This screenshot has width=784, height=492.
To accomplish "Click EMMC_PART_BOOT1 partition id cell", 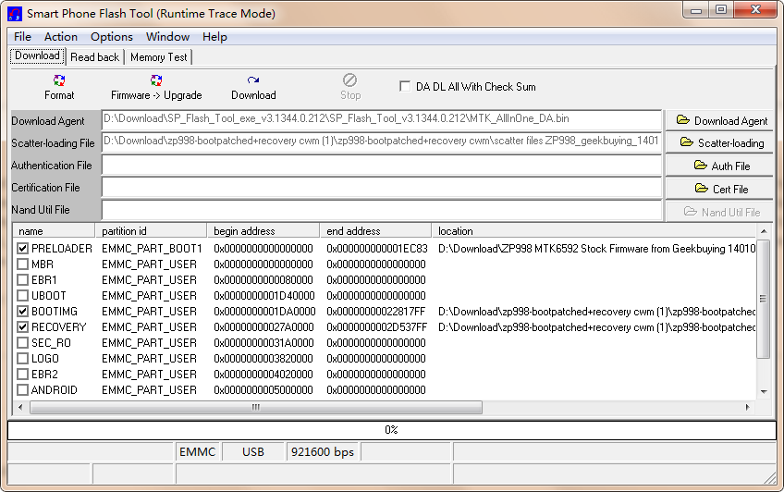I will (x=152, y=249).
